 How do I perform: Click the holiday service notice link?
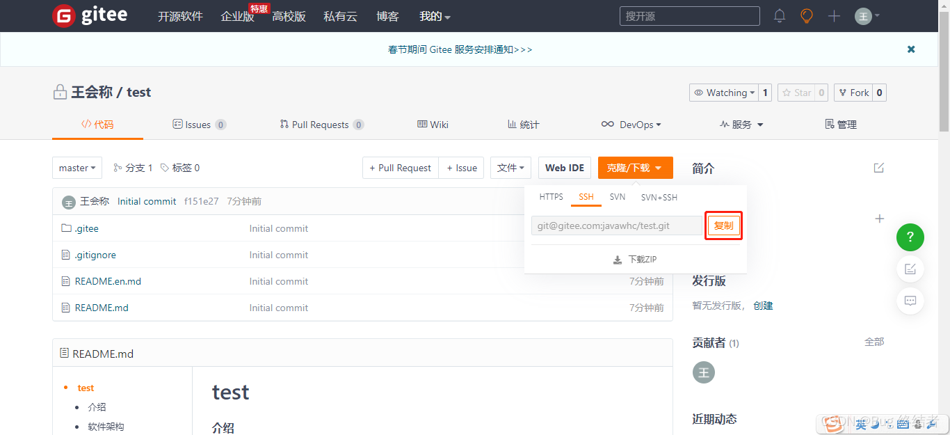click(x=460, y=49)
